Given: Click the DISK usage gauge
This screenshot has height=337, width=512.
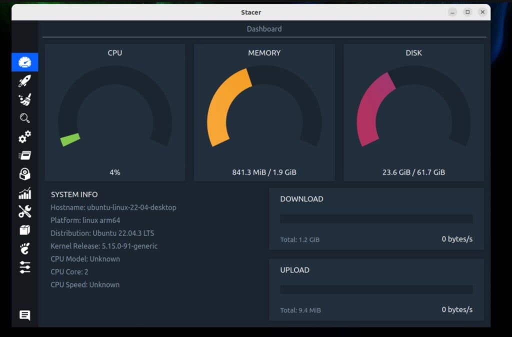Looking at the screenshot, I should coord(413,110).
